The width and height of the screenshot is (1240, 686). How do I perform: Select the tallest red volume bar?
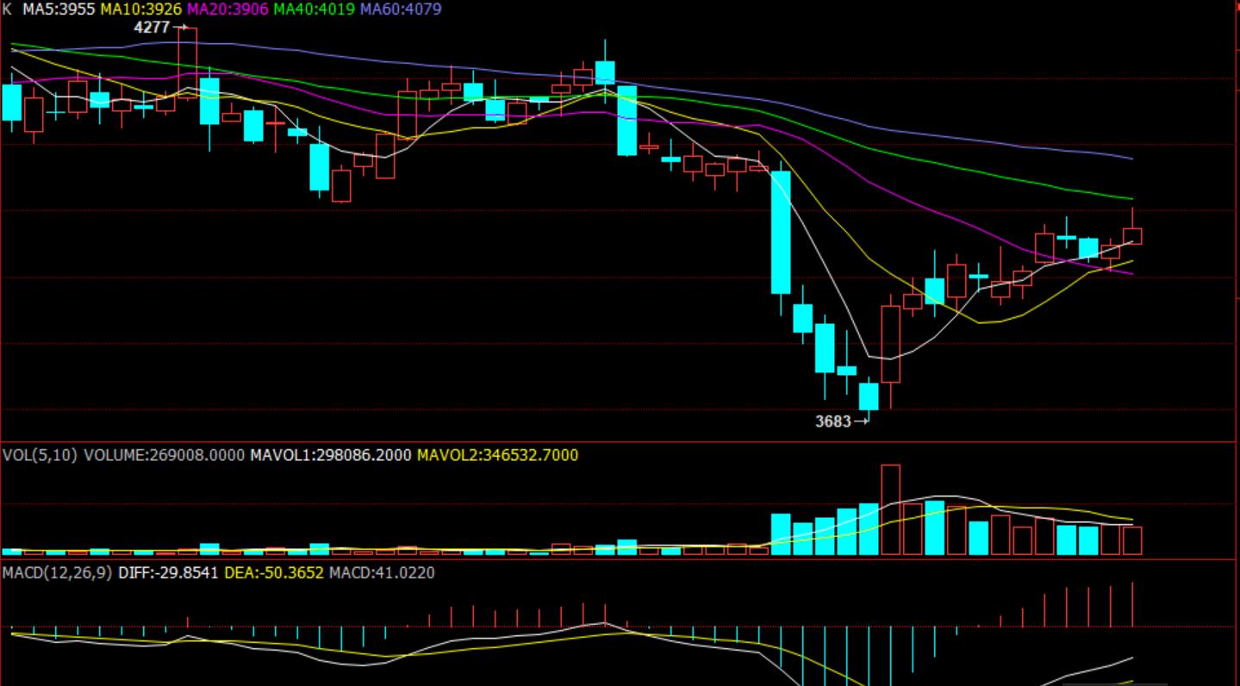891,509
